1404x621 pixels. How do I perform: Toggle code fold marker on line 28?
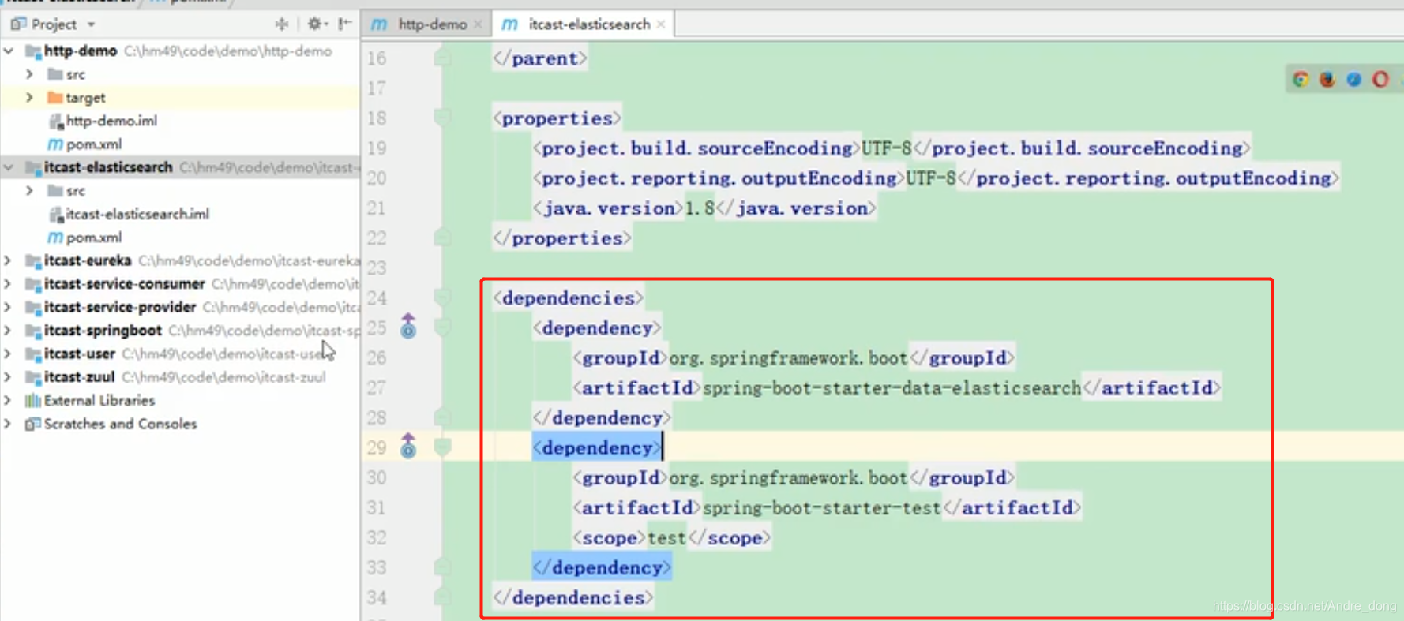[x=442, y=417]
